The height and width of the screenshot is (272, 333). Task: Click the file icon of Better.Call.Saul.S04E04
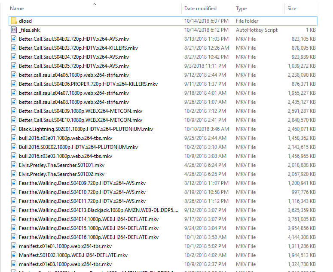point(14,57)
